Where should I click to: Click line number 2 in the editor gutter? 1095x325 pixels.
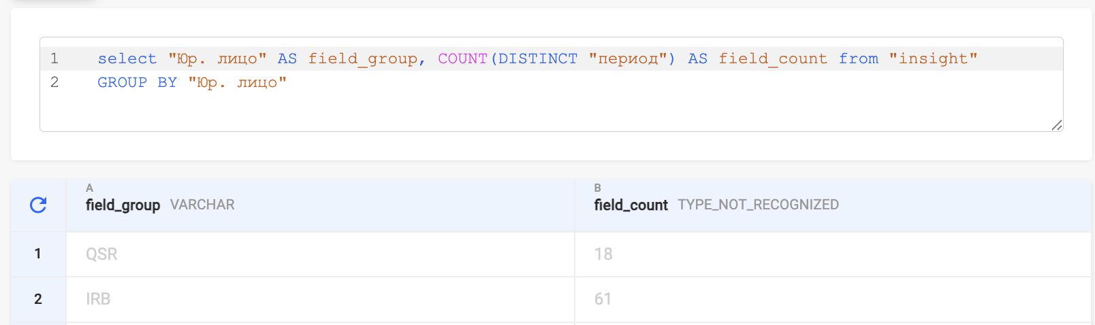pyautogui.click(x=54, y=82)
